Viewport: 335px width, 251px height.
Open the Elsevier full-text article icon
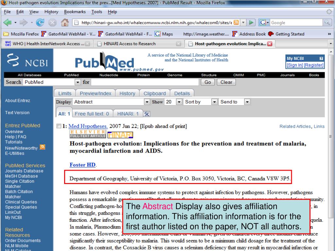tap(88, 134)
